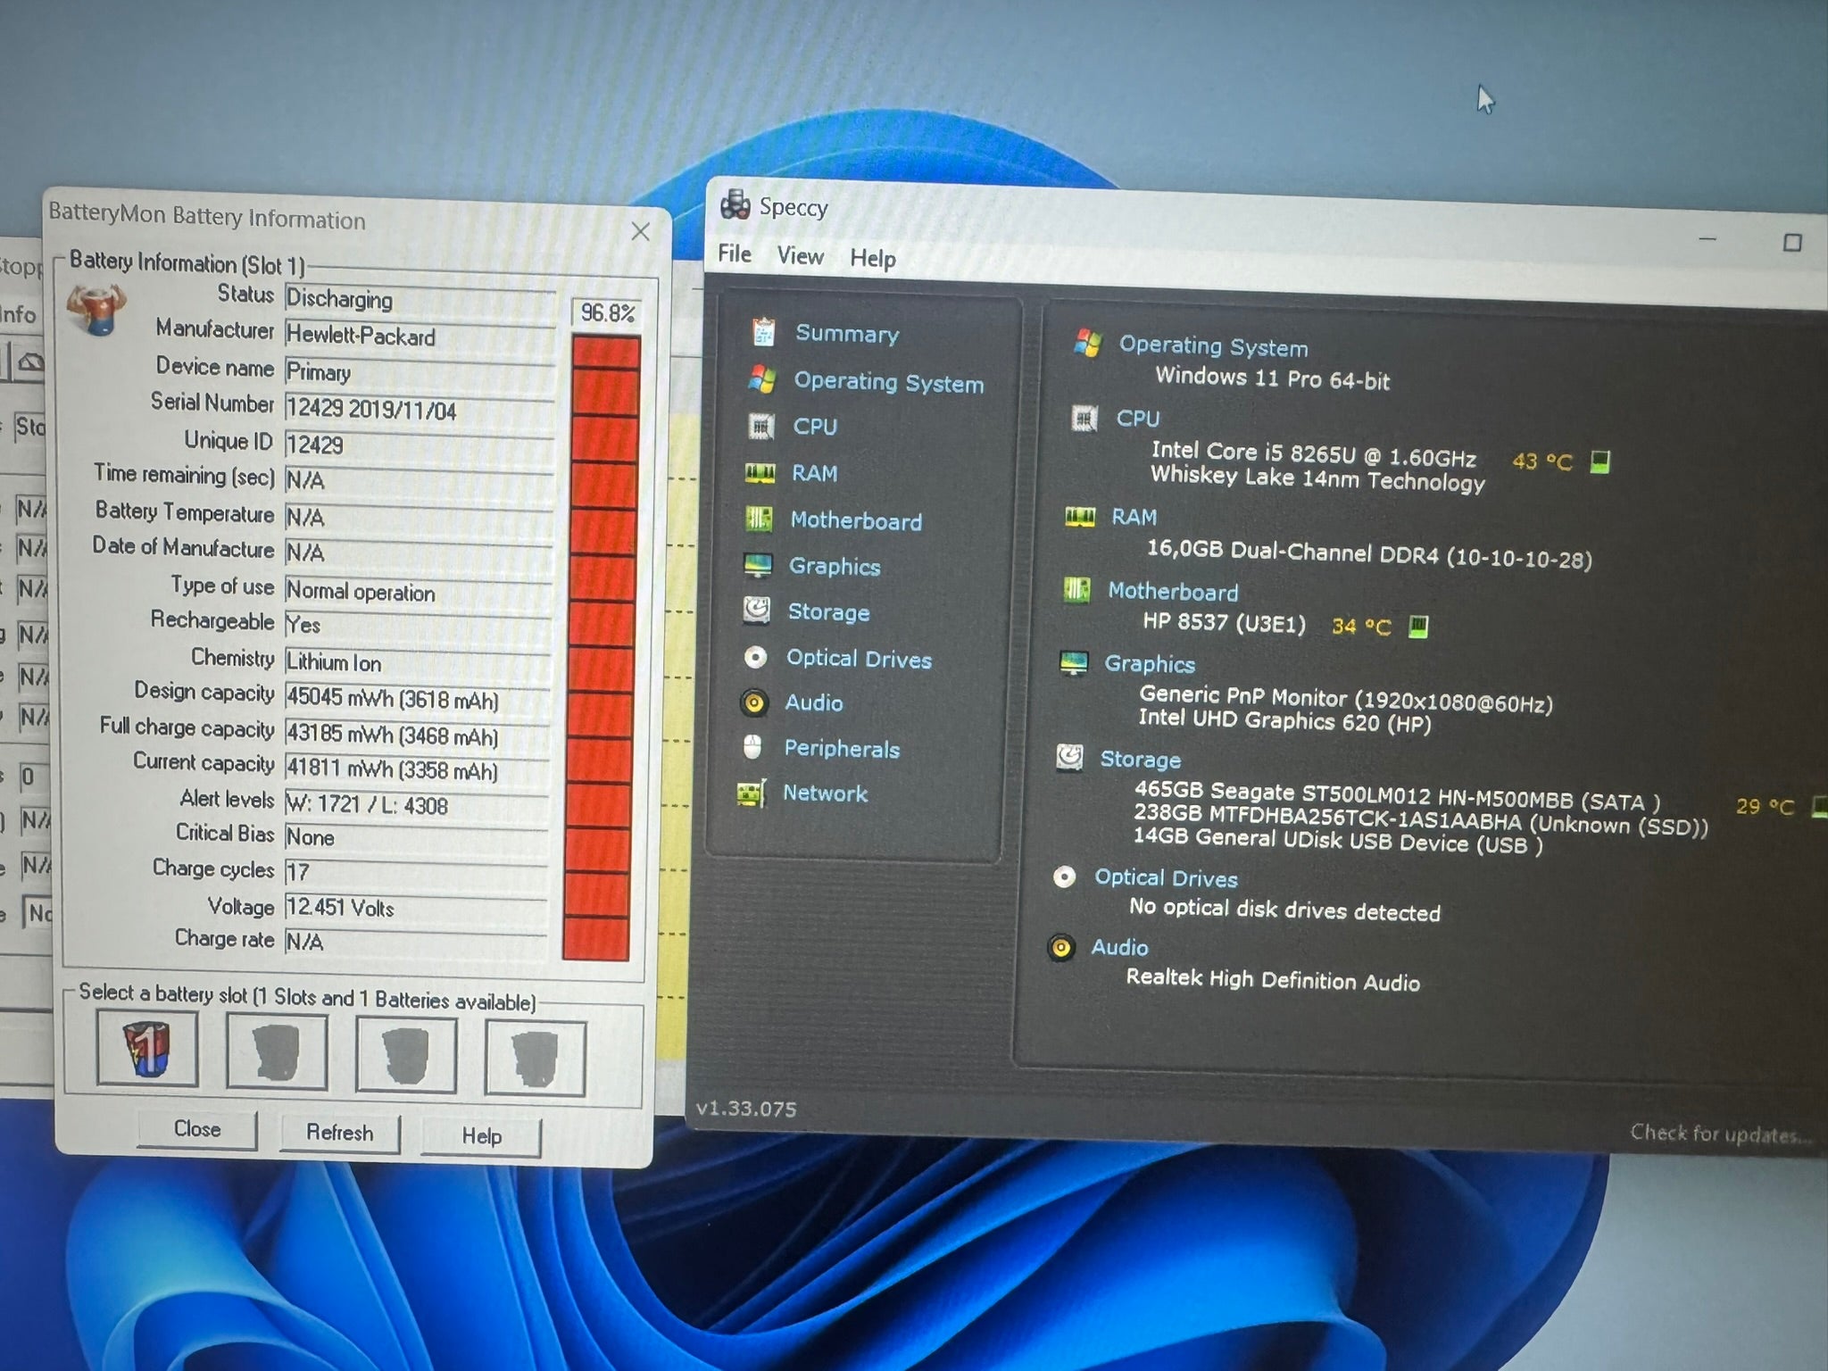Click the Design capacity field 45045 mWh

tap(417, 698)
